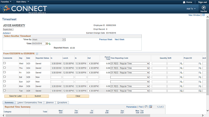
Task: Click the JOYCE HARDESTY name link
Action: 14,25
